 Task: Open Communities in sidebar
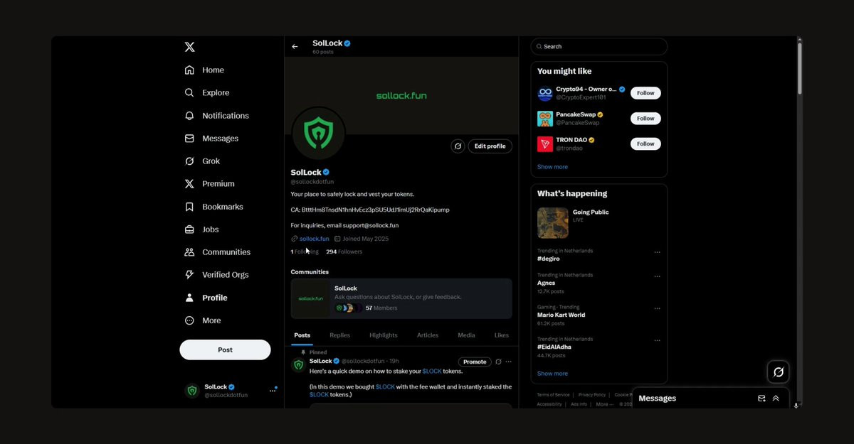pos(217,252)
